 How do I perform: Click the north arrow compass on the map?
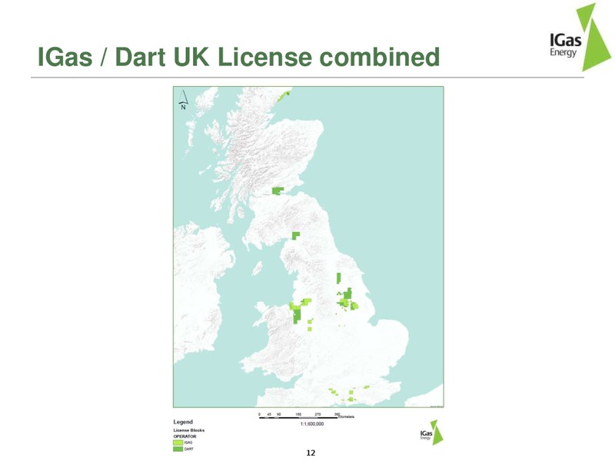[183, 100]
